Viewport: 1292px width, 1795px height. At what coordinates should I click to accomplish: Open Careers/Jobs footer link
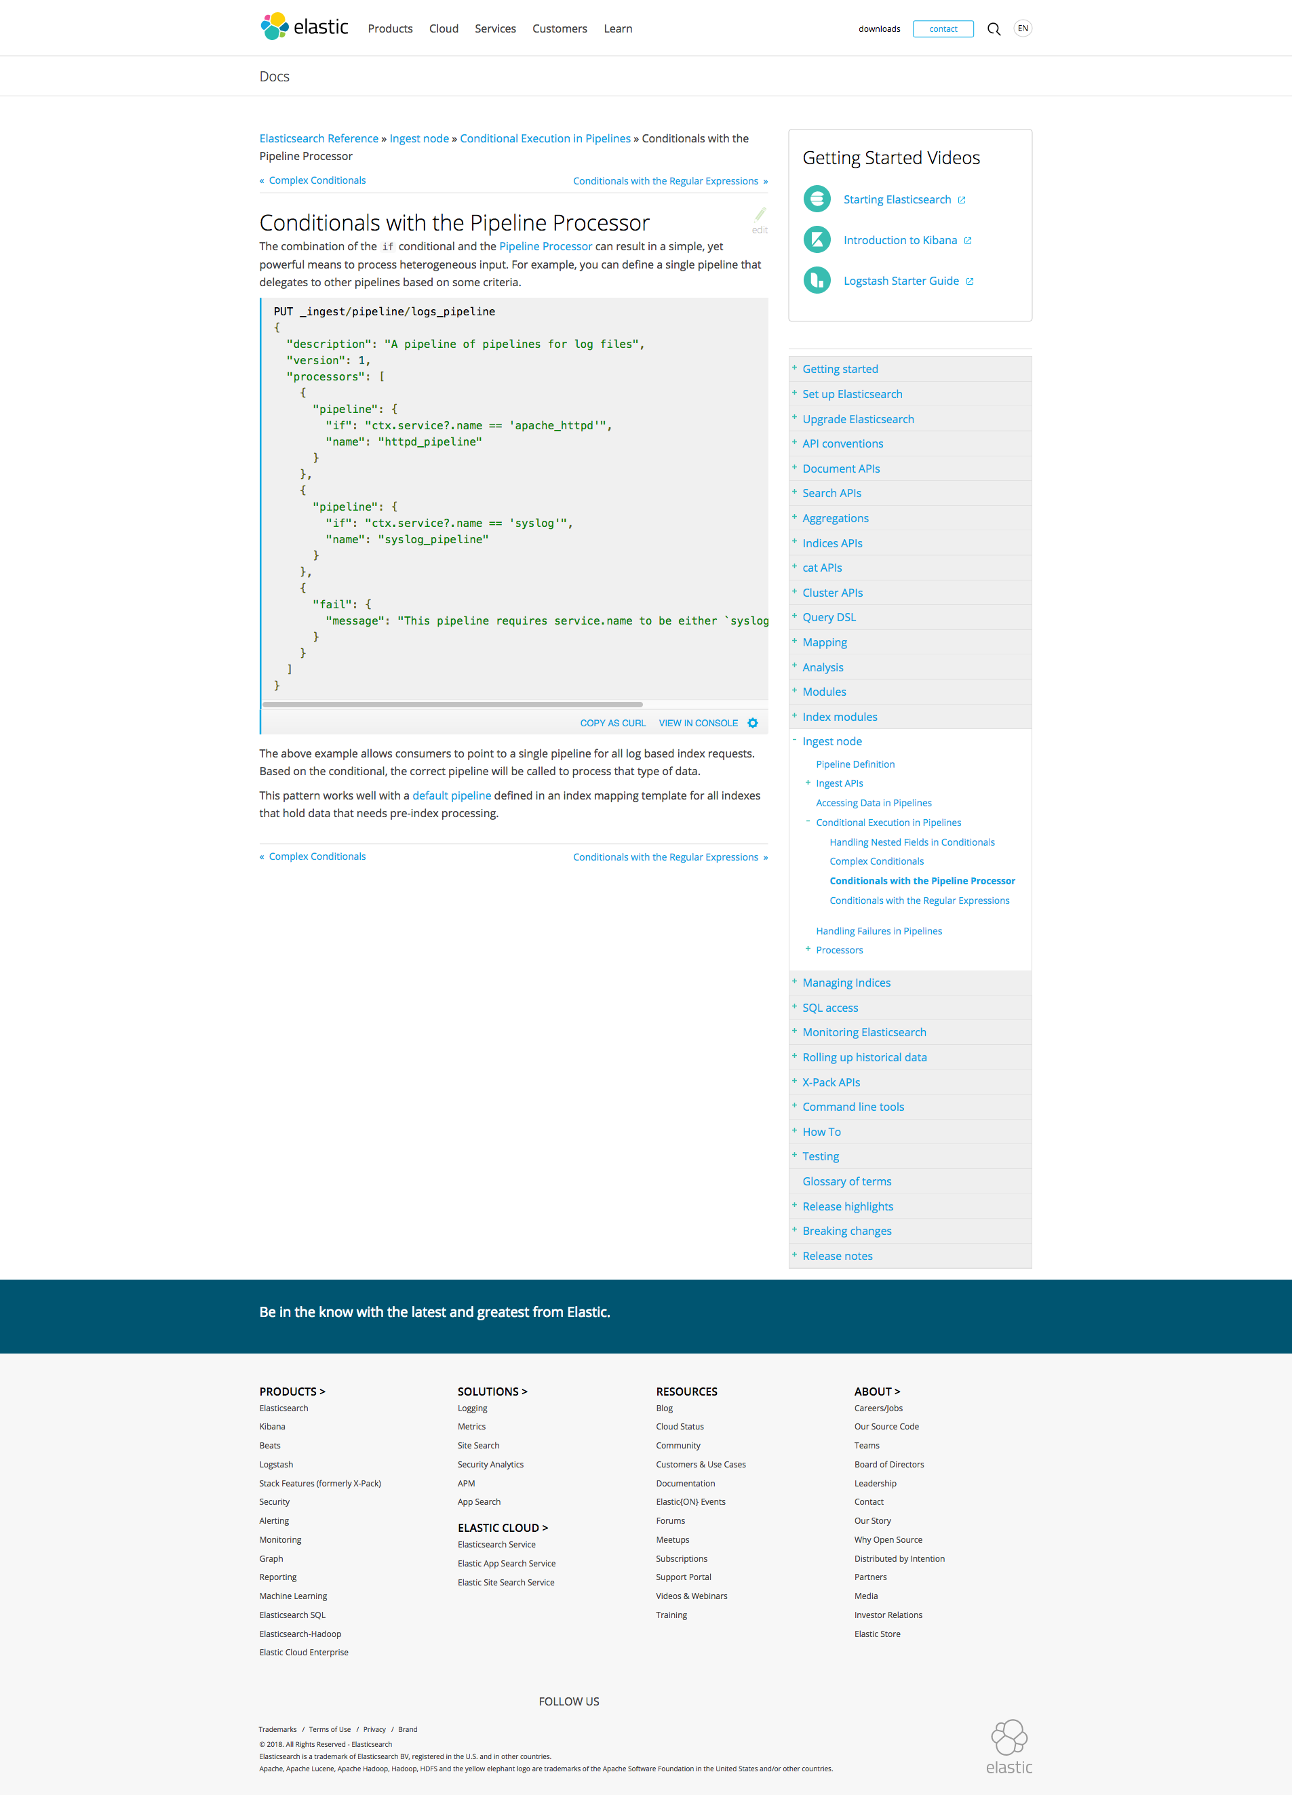[x=878, y=1408]
